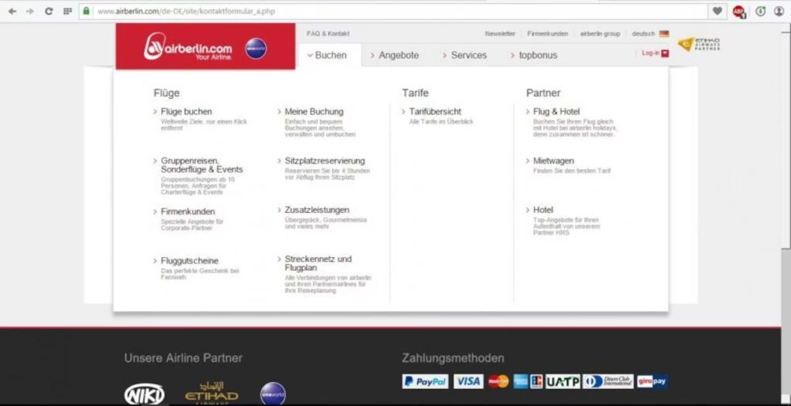This screenshot has height=406, width=791.
Task: Click the browser address bar URL
Action: coord(185,12)
